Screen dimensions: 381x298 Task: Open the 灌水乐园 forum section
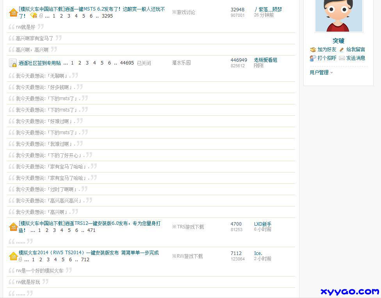(181, 63)
